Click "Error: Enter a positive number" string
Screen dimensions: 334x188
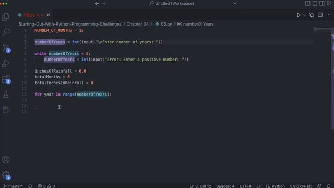144,60
